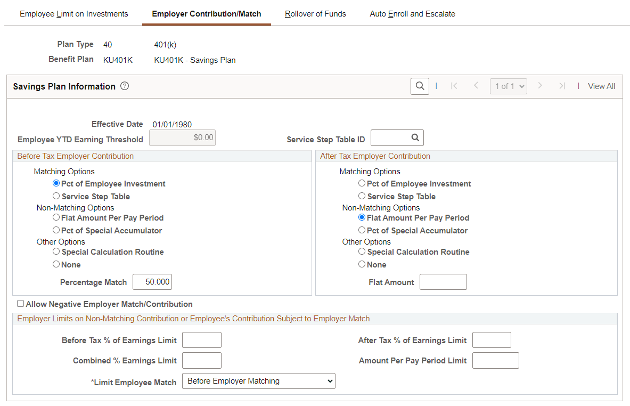Enable the Allow Negative Employer Match/Contribution checkbox
Viewport: 630px width, 406px height.
(20, 303)
